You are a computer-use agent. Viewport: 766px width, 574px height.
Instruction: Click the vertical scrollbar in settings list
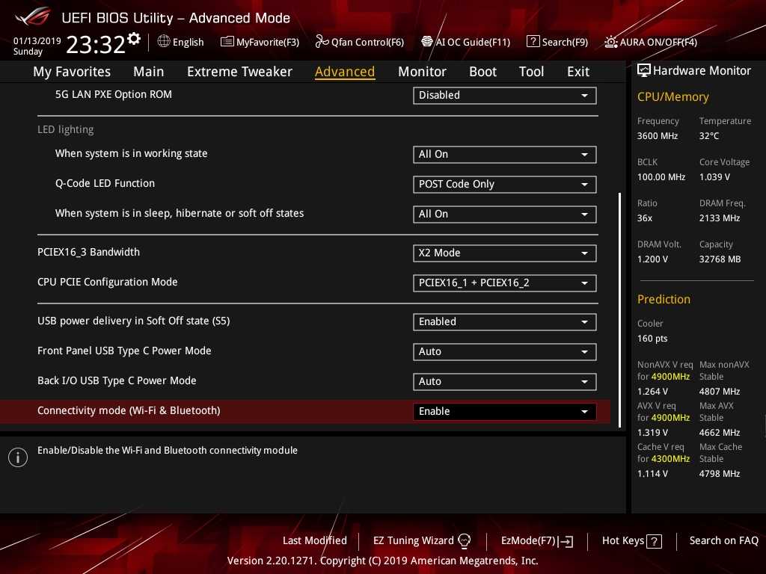[x=619, y=299]
